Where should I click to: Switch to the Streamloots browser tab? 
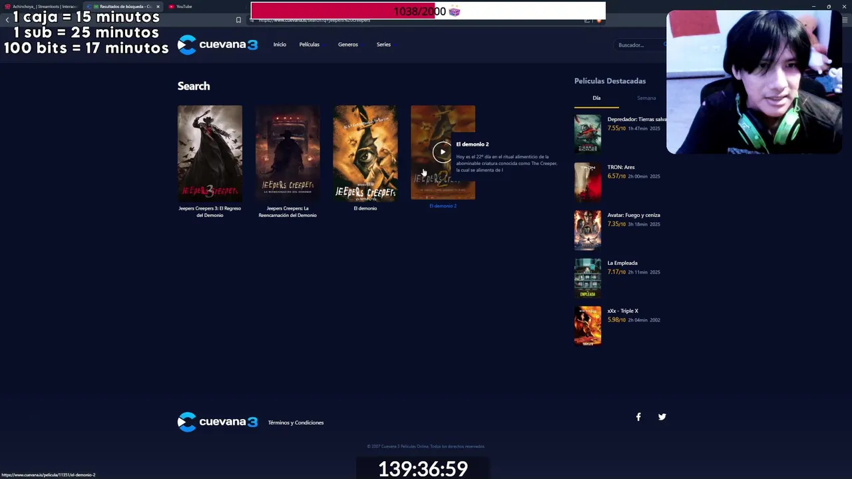(40, 7)
